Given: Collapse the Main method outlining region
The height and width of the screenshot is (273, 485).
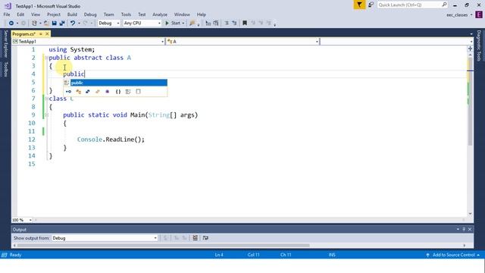Looking at the screenshot, I should click(x=46, y=115).
